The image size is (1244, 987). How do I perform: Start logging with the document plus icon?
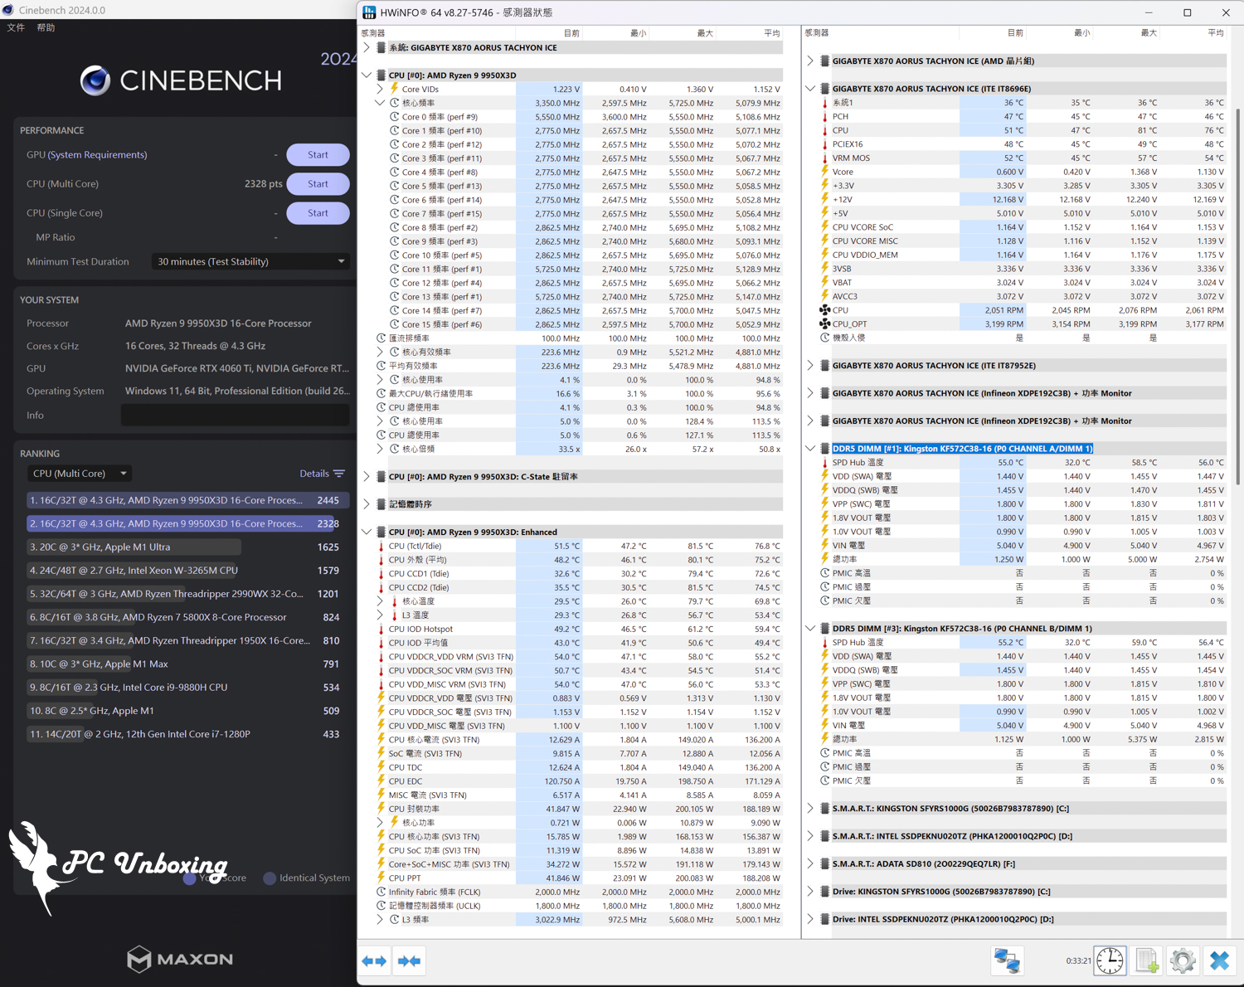(x=1147, y=960)
